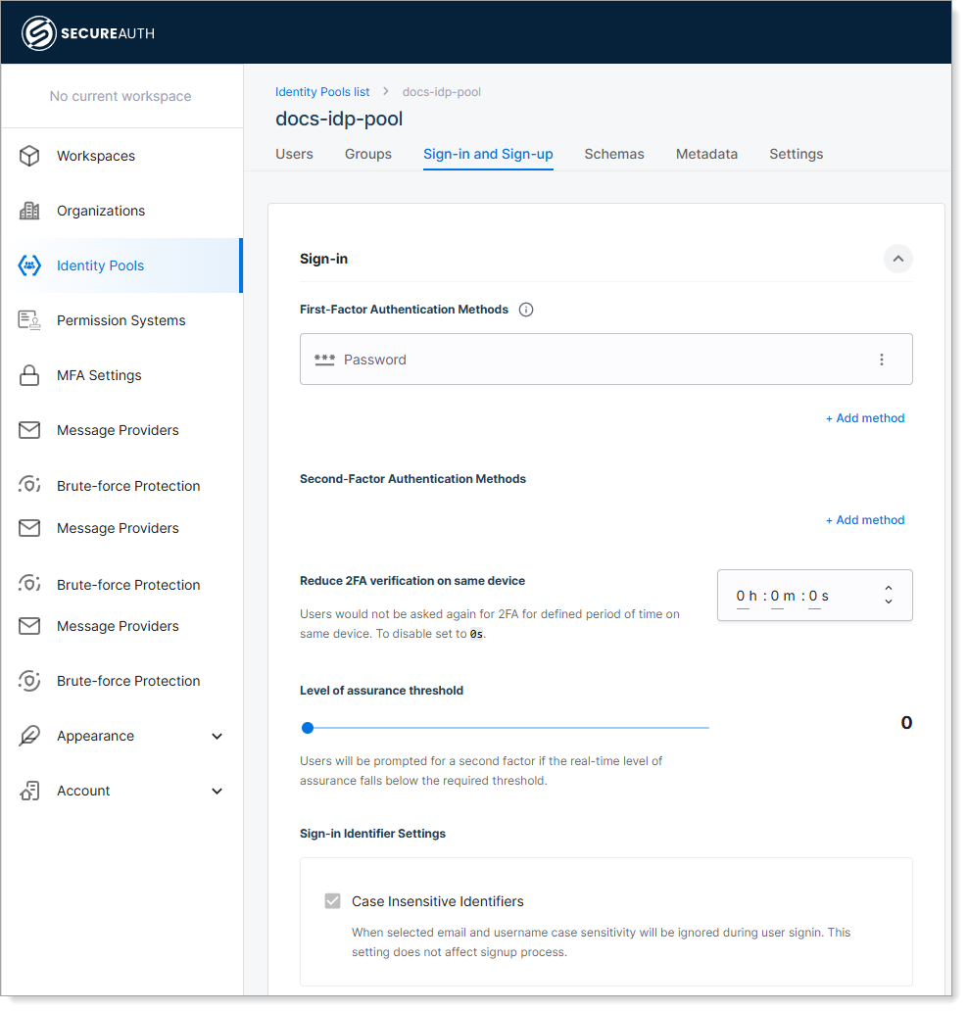
Task: Click the level of assurance value 0
Action: [906, 723]
